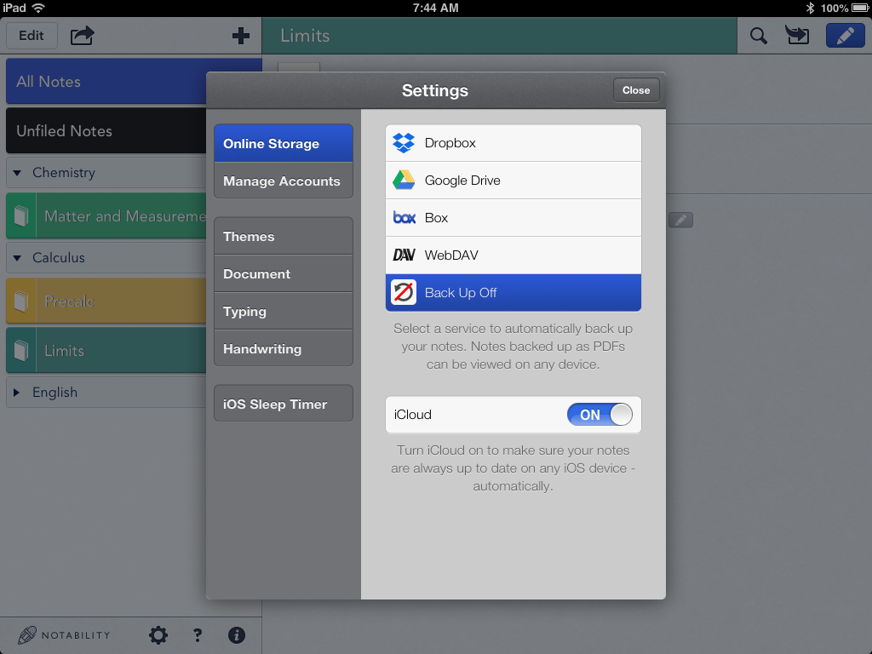Screen dimensions: 872x654
Task: Tap the import icon beside search
Action: click(798, 36)
